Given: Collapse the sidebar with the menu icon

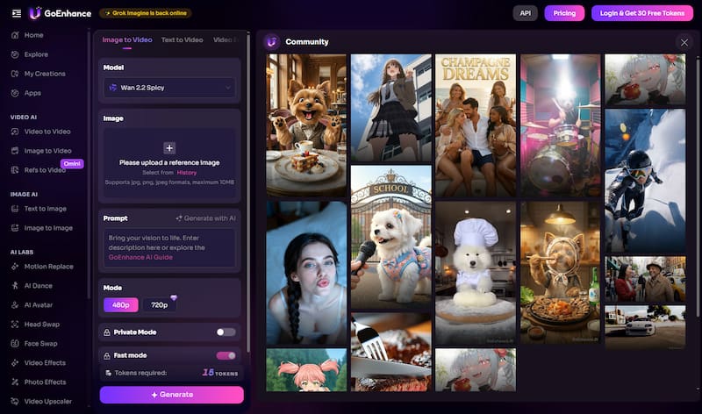Looking at the screenshot, I should click(x=17, y=13).
